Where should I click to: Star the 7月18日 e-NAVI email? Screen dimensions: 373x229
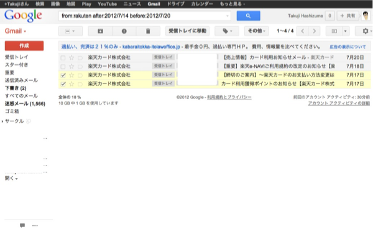(x=71, y=67)
